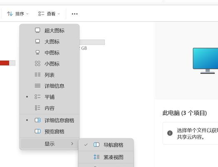This screenshot has height=167, width=218.
Task: Click the 平铺 tiles icon
Action: pyautogui.click(x=37, y=97)
